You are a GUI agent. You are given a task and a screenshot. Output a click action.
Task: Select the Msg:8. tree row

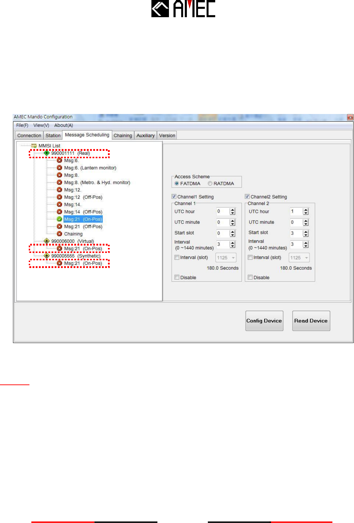tap(71, 175)
